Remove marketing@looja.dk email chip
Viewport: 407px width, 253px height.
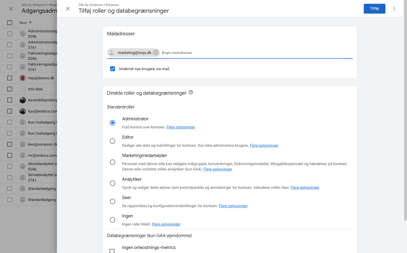coord(156,53)
